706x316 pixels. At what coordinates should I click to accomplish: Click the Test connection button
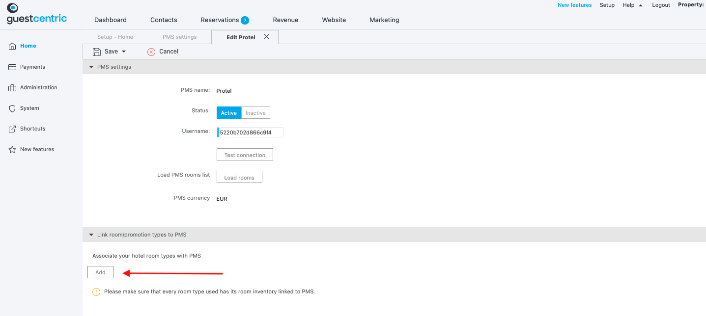tap(245, 155)
